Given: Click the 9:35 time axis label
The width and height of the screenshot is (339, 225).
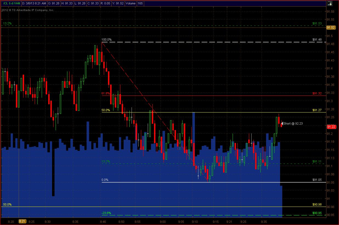Looking at the screenshot, I should (264, 221).
